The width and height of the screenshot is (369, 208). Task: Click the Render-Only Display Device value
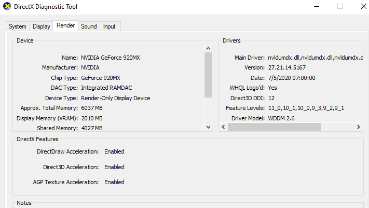(116, 98)
